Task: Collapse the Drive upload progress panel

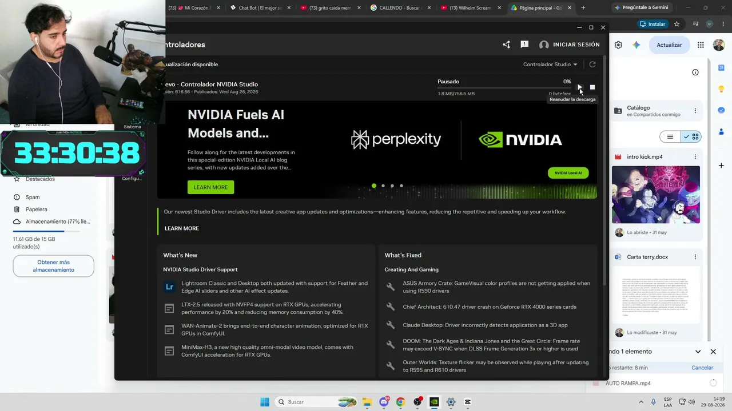Action: click(x=698, y=352)
